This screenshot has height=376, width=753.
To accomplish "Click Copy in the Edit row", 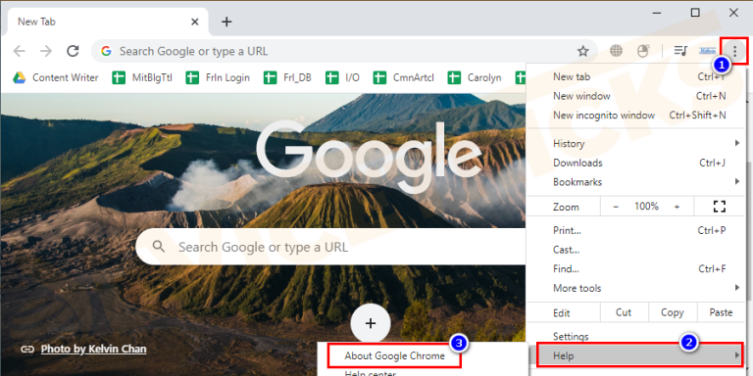I will tap(673, 312).
